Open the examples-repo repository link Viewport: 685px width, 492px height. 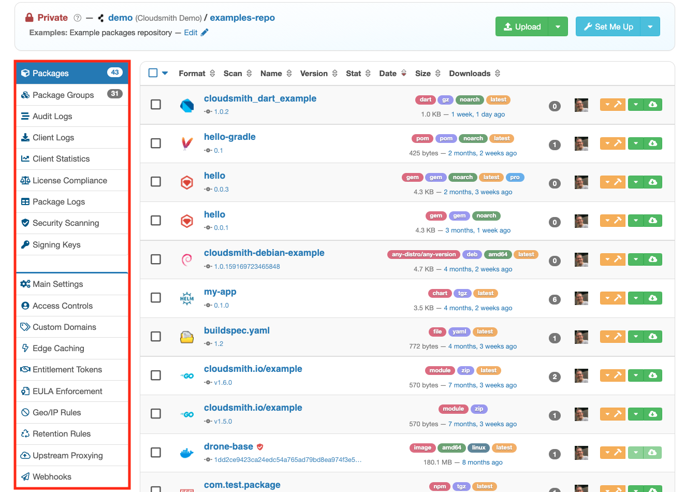point(242,18)
